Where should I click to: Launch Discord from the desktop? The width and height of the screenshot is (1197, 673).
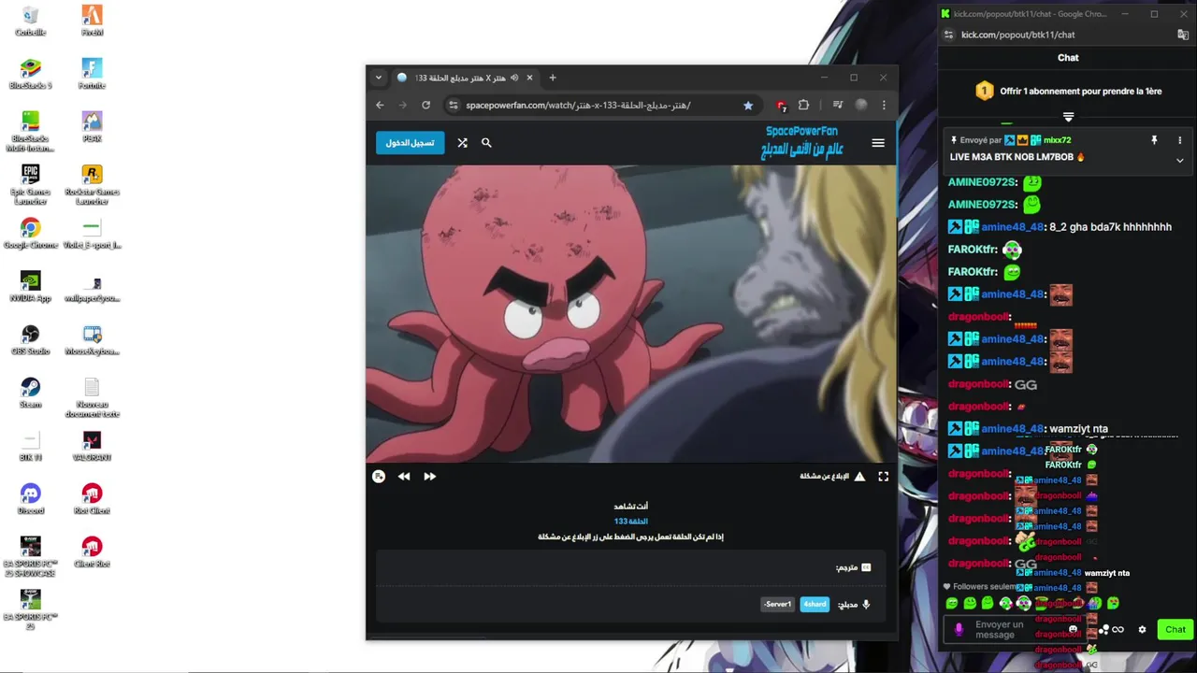31,500
